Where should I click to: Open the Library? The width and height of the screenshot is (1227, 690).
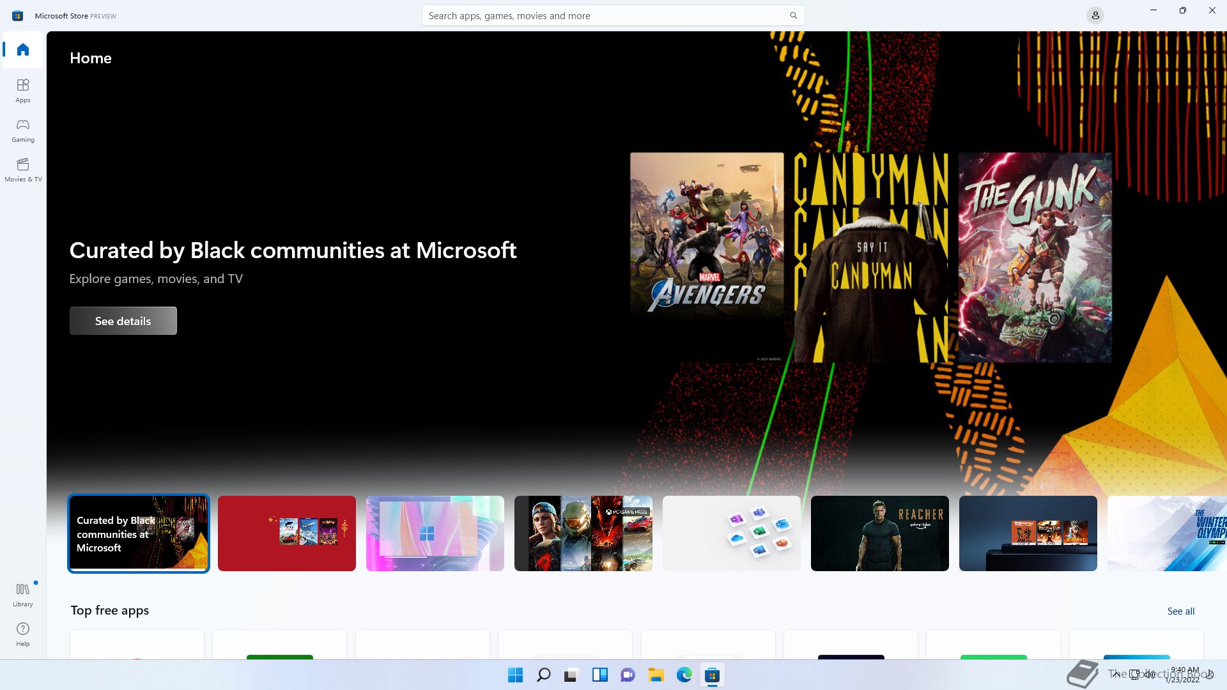(x=23, y=595)
